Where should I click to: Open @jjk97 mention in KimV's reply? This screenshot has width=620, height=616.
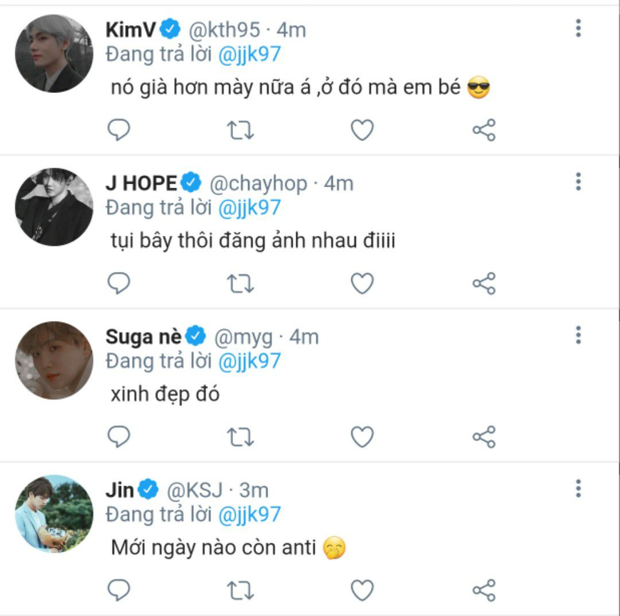[x=249, y=54]
